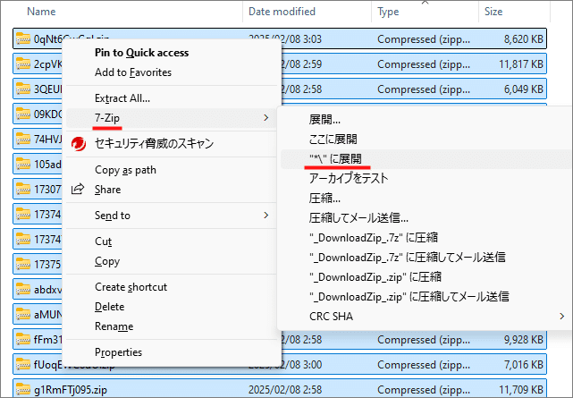Click the Share arrow icon
This screenshot has width=573, height=398.
[77, 190]
